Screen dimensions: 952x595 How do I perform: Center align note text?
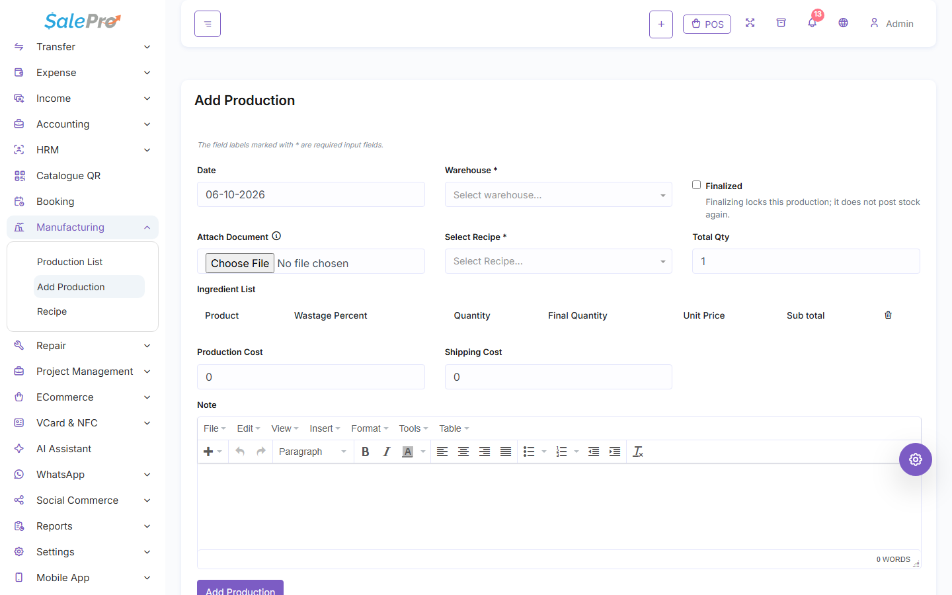click(x=463, y=452)
